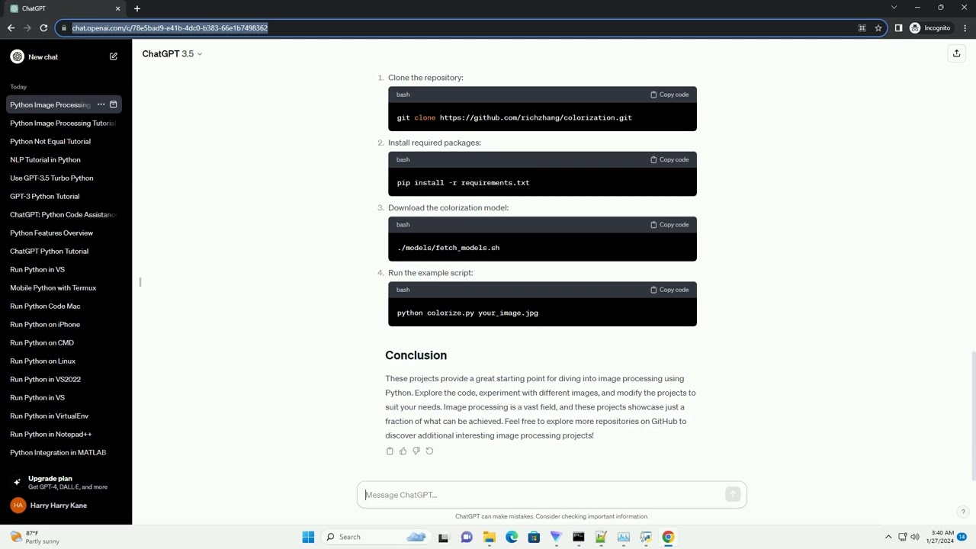Give thumbs up to the response
Image resolution: width=976 pixels, height=549 pixels.
click(x=403, y=451)
